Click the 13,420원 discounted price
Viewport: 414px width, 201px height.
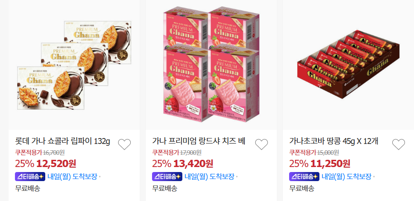coord(193,164)
